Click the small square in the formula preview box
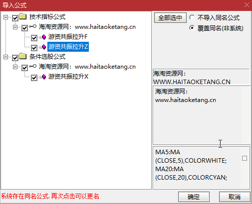The image size is (252, 204). coord(245,158)
